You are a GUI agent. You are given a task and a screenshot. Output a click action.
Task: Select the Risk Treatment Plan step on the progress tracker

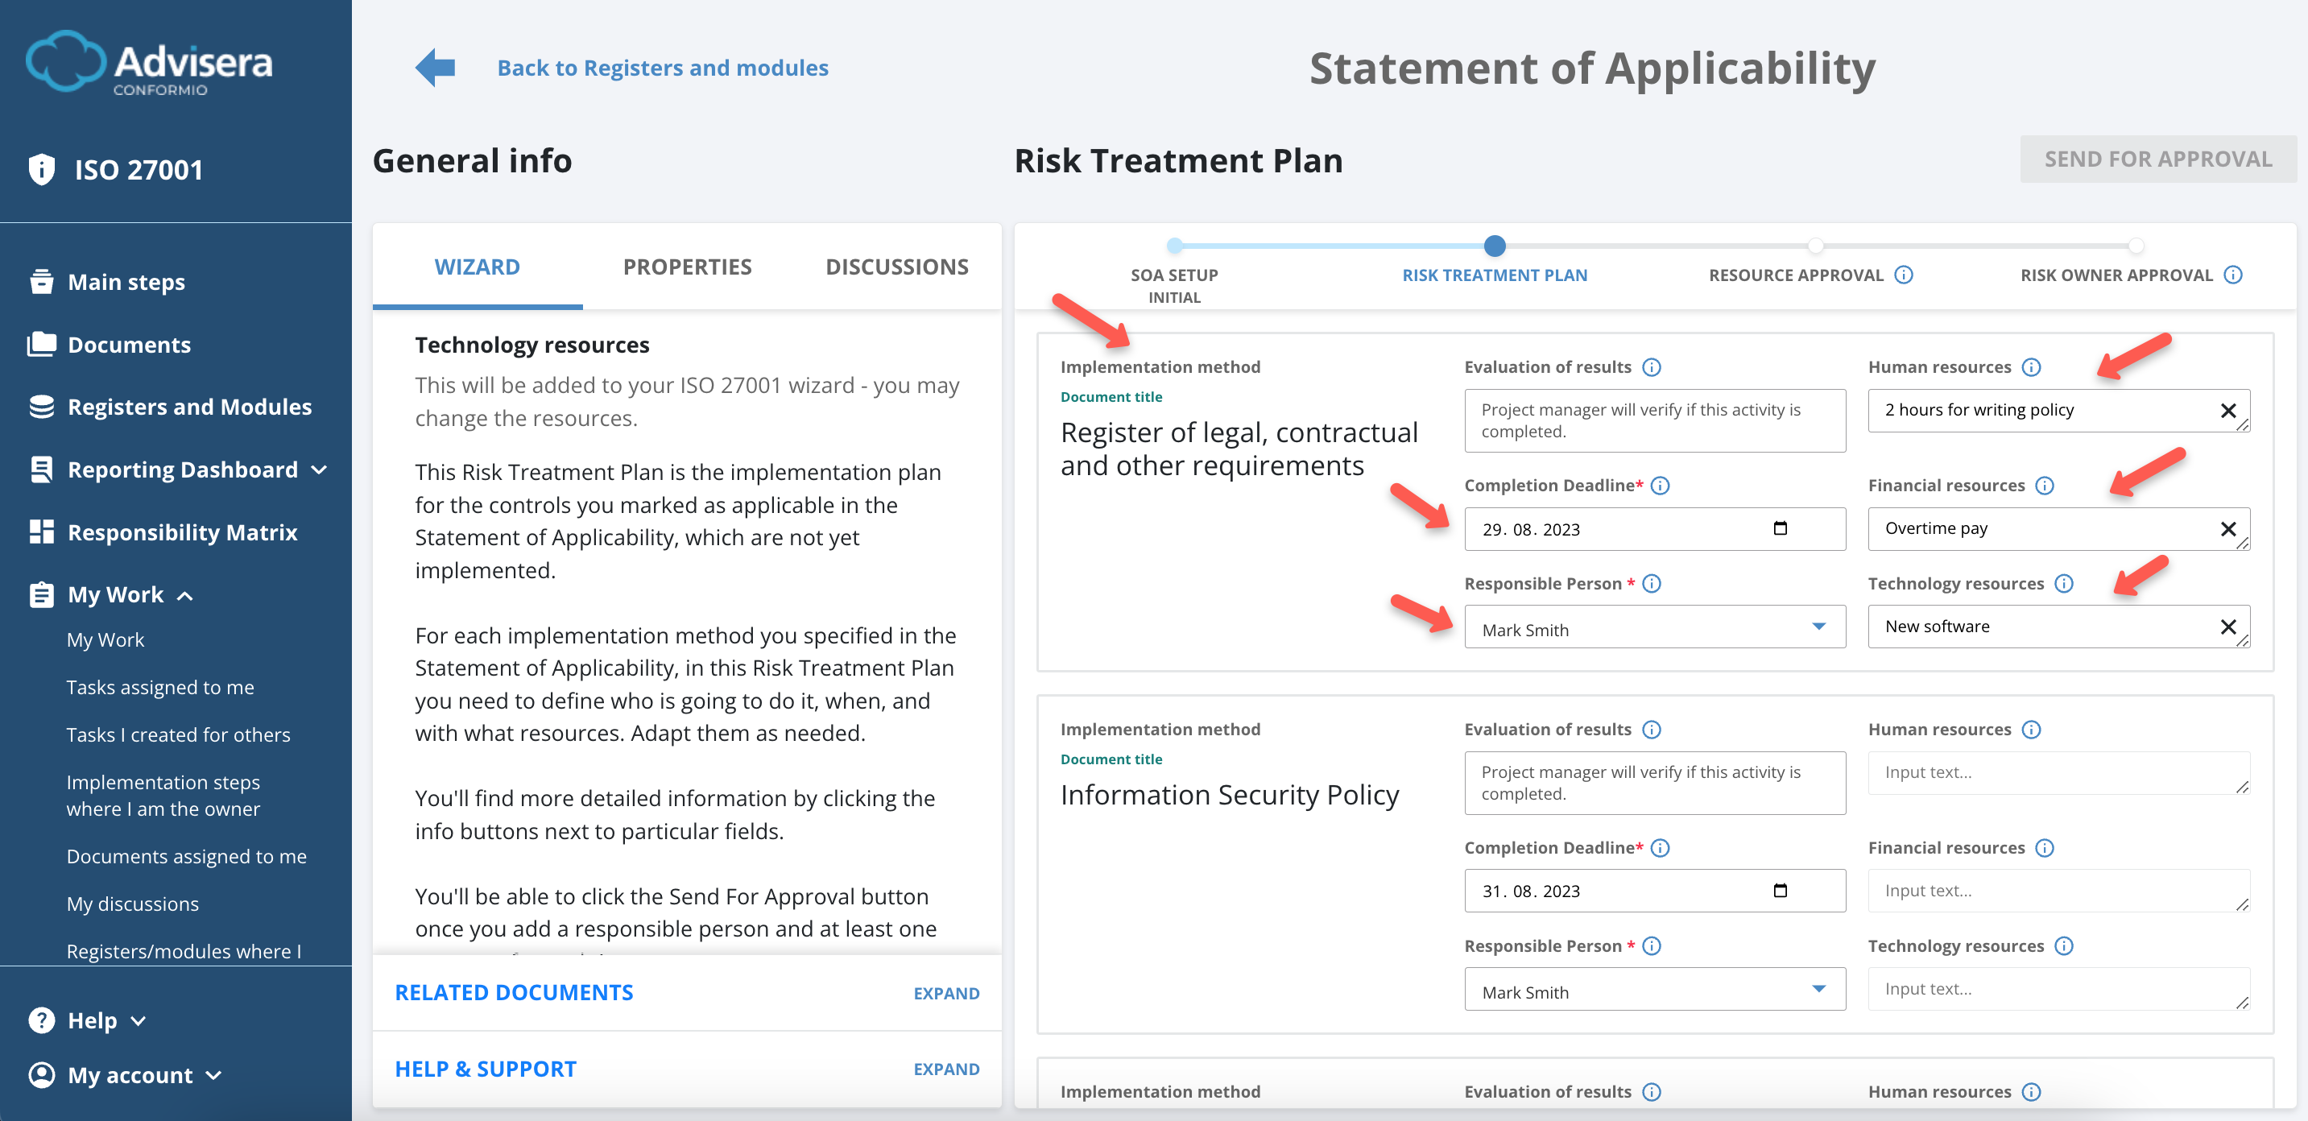tap(1494, 246)
